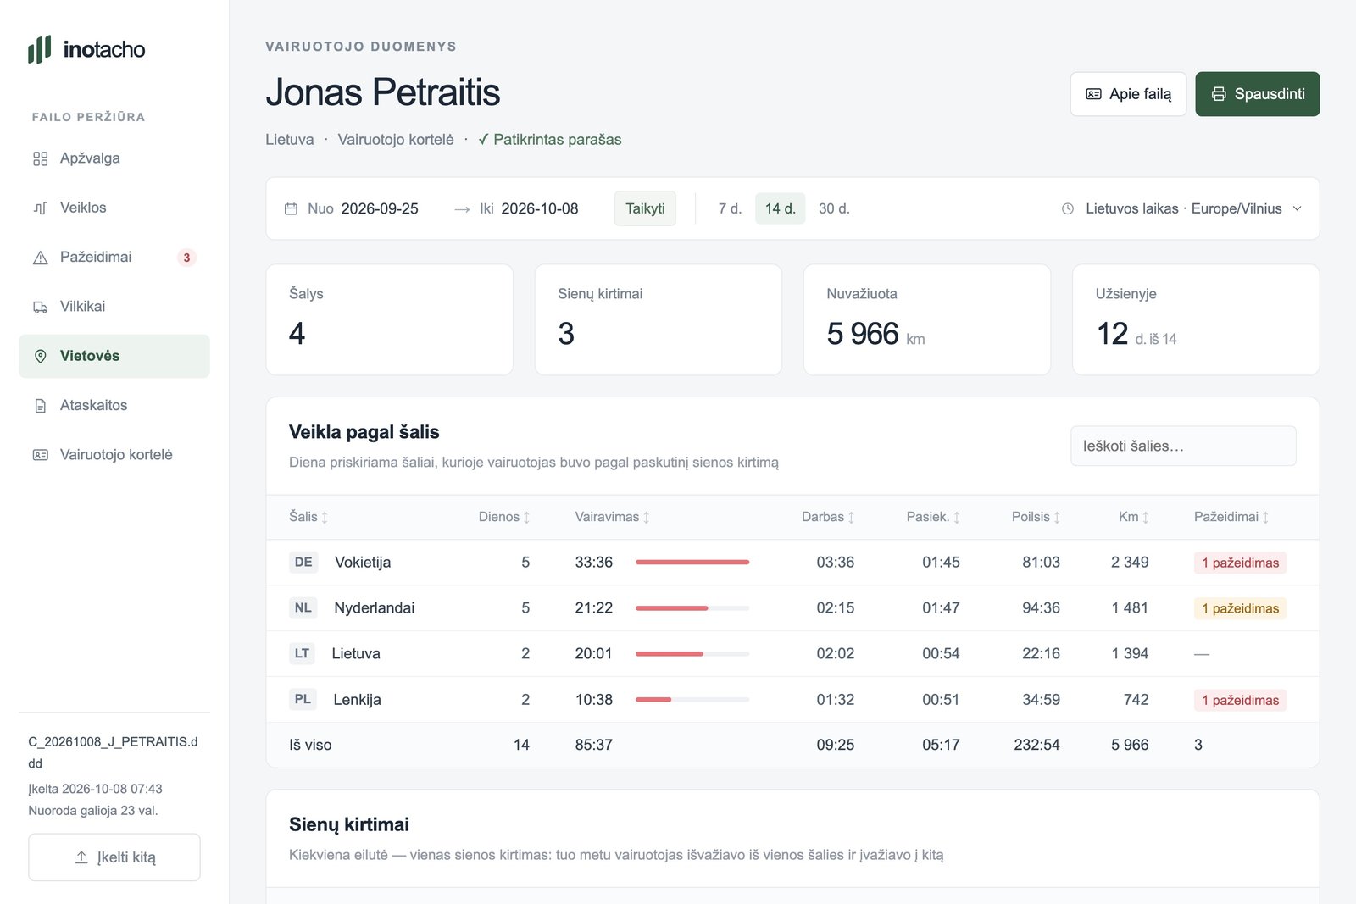The height and width of the screenshot is (904, 1356).
Task: Click the Ataskaitos document icon
Action: (x=41, y=406)
